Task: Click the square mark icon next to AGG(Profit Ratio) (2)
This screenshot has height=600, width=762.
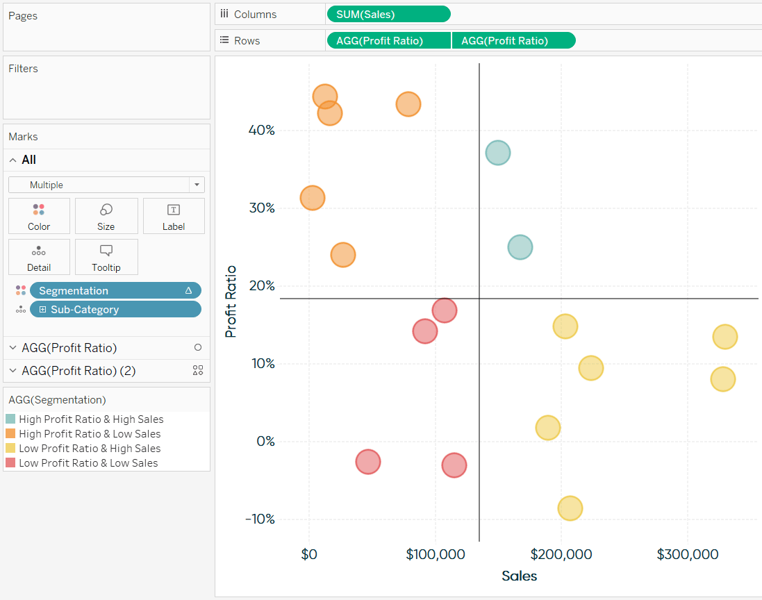Action: click(198, 370)
